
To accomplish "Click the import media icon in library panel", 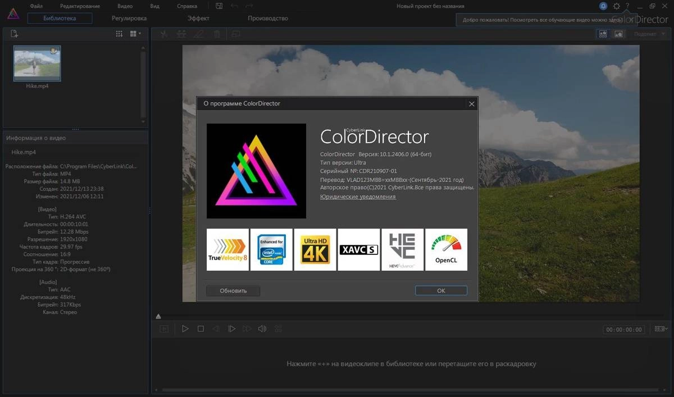I will tap(15, 34).
